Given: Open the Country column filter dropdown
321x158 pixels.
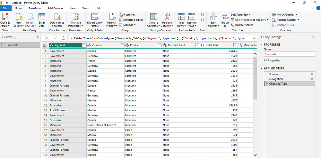Looking at the screenshot, I should pos(122,45).
